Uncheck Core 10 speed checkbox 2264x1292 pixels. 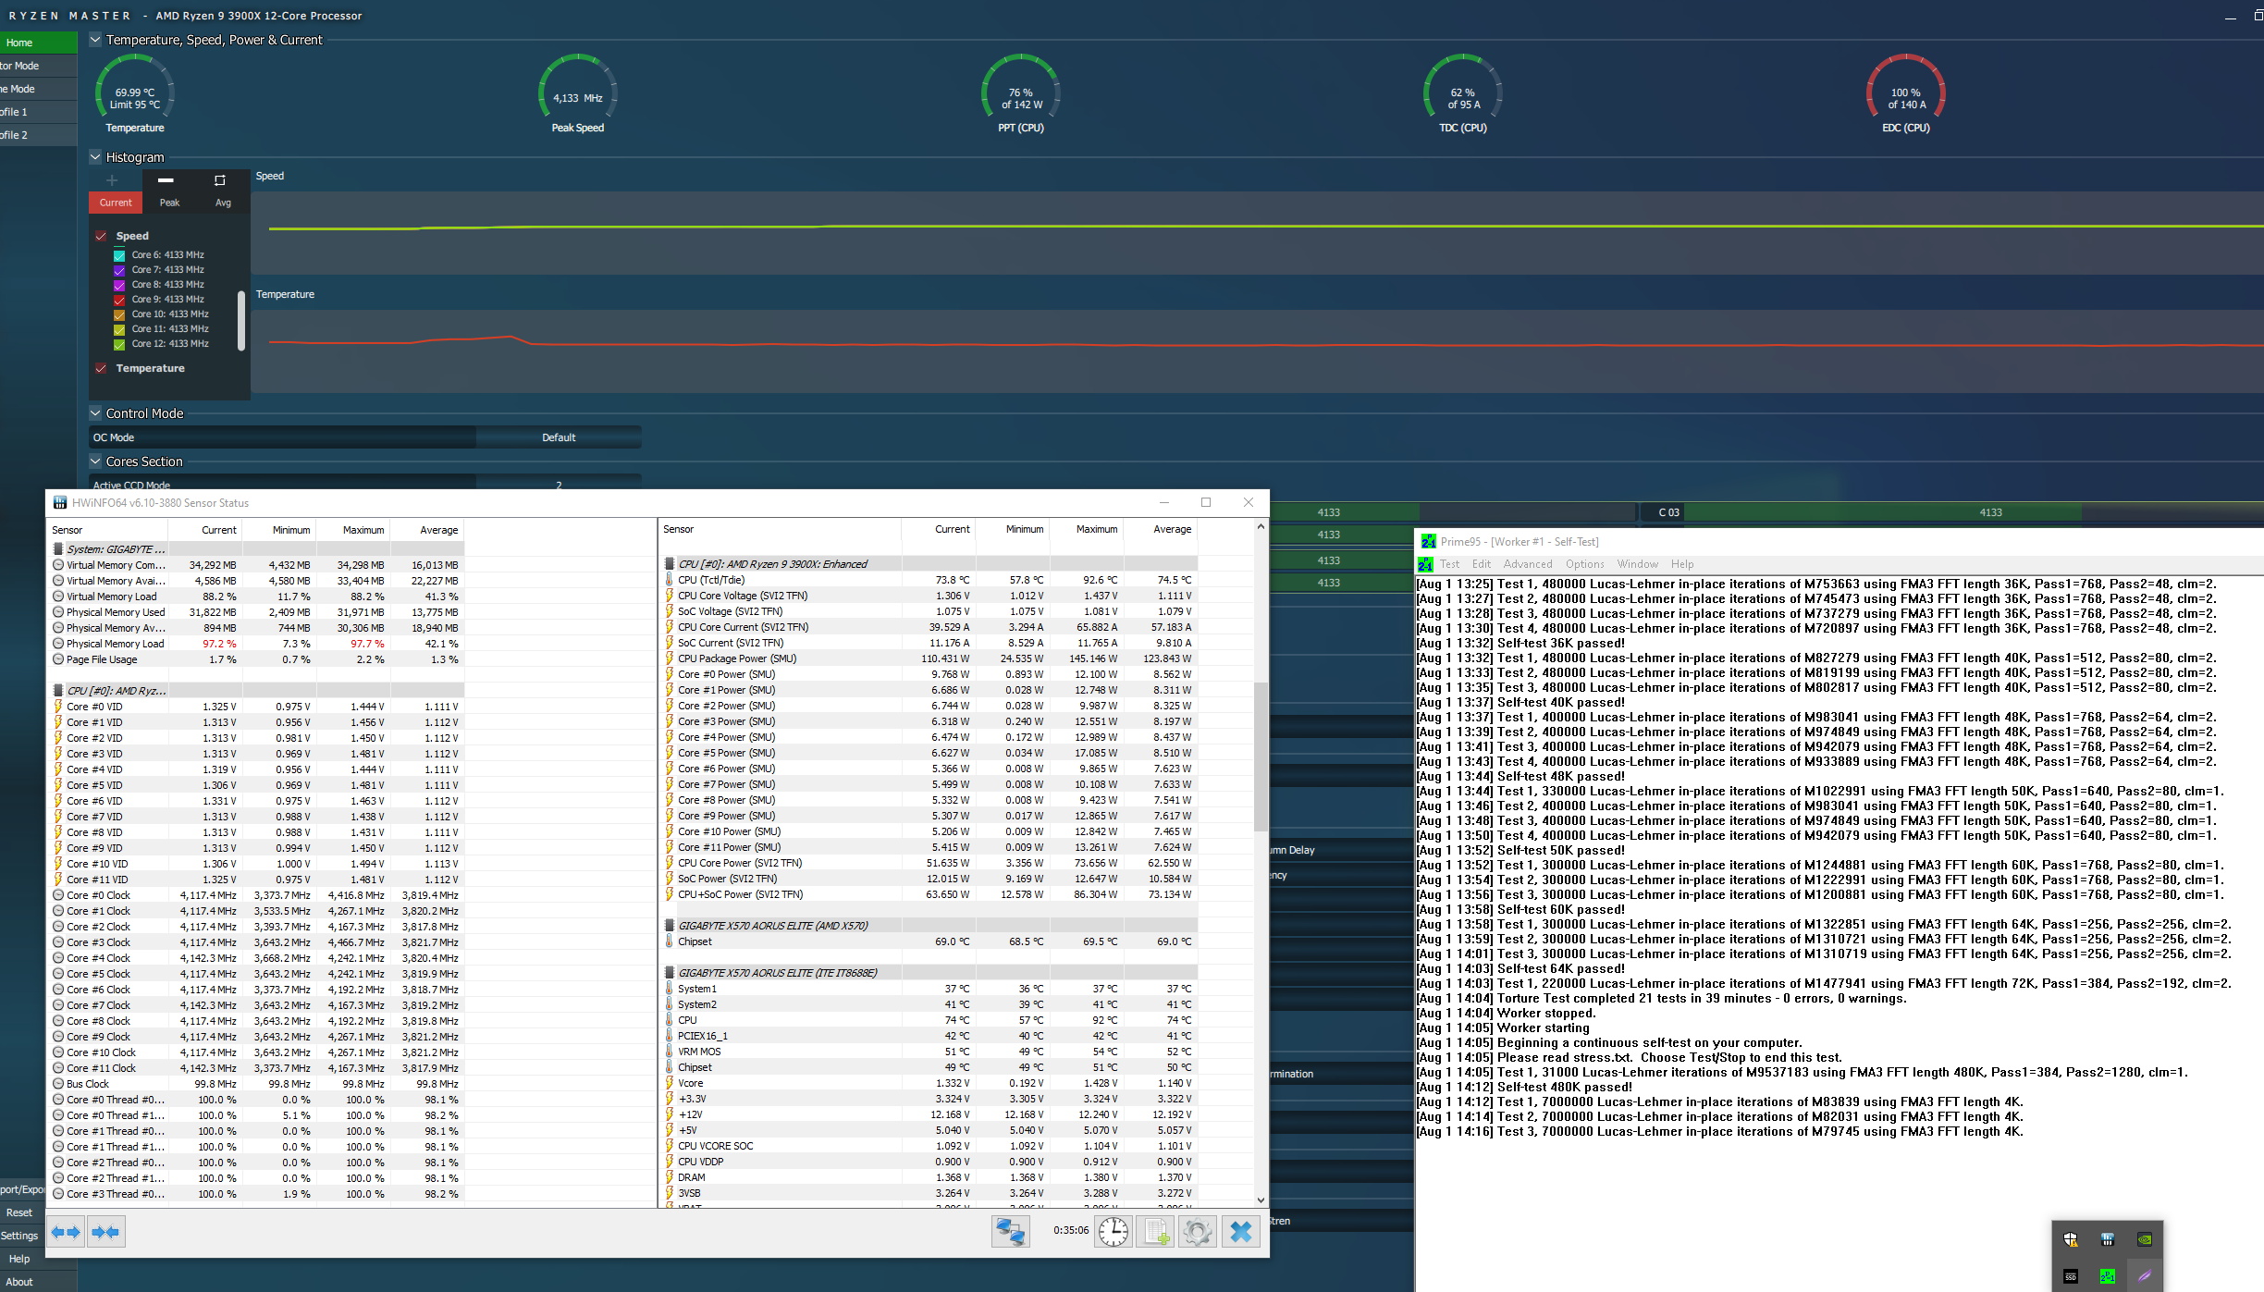[119, 315]
